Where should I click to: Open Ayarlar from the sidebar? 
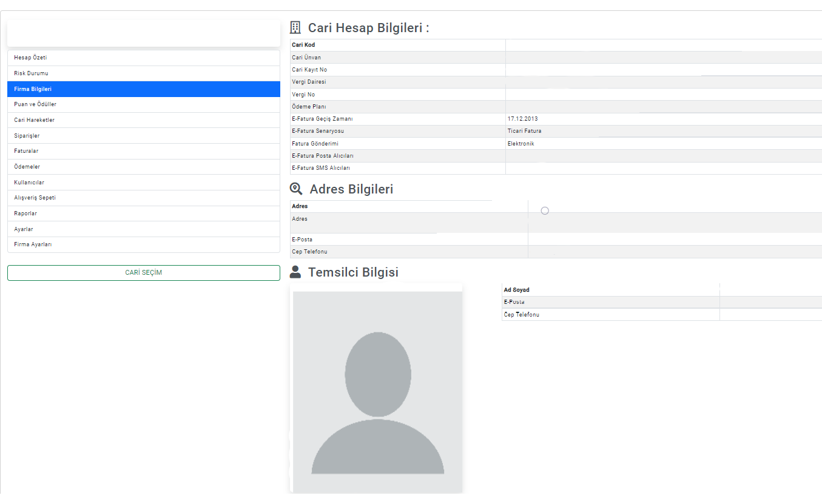(x=143, y=229)
